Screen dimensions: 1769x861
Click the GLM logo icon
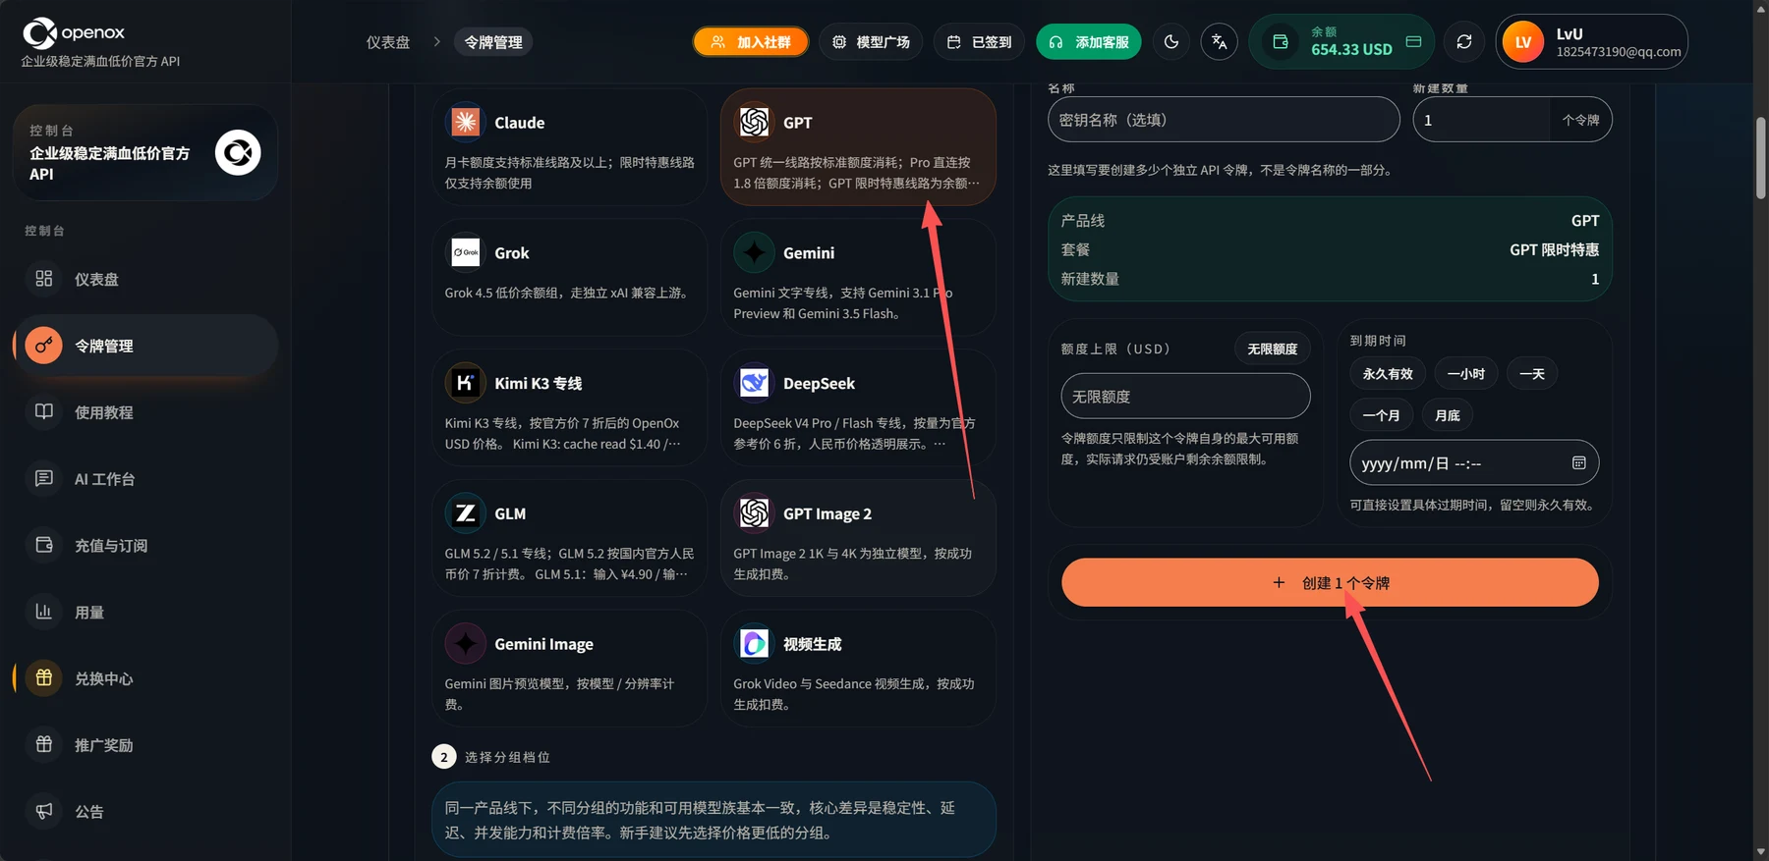(x=465, y=513)
